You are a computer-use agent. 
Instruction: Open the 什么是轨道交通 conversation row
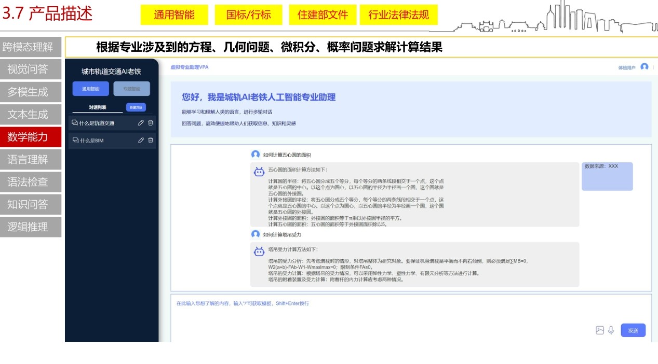112,123
